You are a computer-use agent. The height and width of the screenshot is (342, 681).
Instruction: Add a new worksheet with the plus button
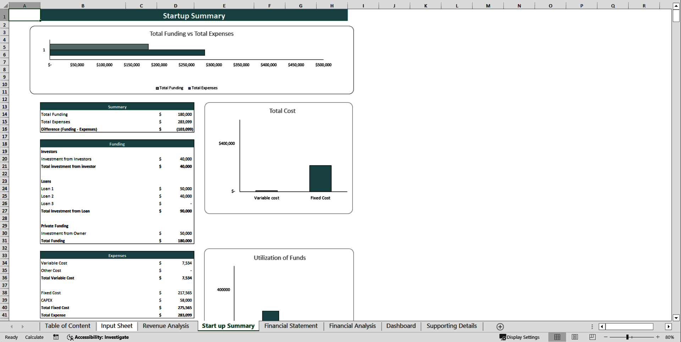click(x=500, y=326)
